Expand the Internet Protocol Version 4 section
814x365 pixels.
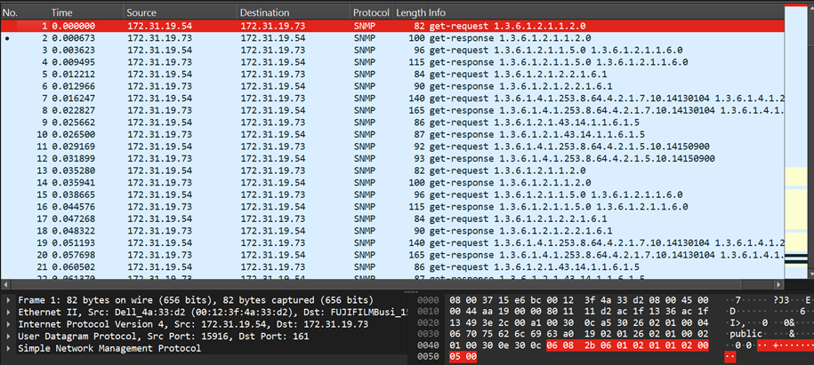pos(9,325)
